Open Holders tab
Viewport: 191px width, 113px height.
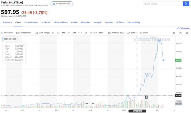(x=120, y=22)
